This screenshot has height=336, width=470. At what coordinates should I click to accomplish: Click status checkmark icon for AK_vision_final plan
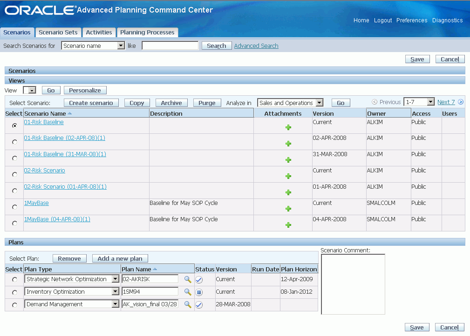199,304
